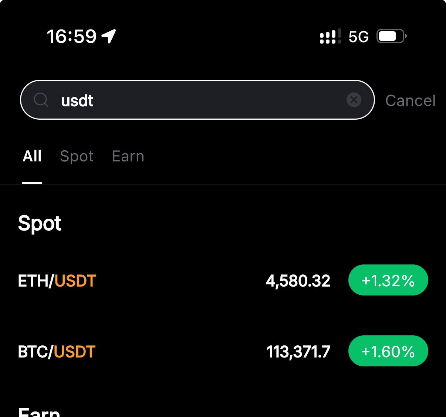Image resolution: width=446 pixels, height=417 pixels.
Task: Click the ETH/USDT price 4,580.32
Action: click(x=298, y=280)
